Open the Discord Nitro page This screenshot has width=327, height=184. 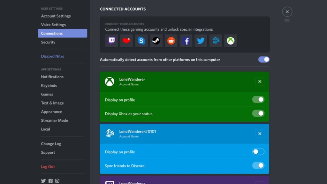click(x=52, y=56)
